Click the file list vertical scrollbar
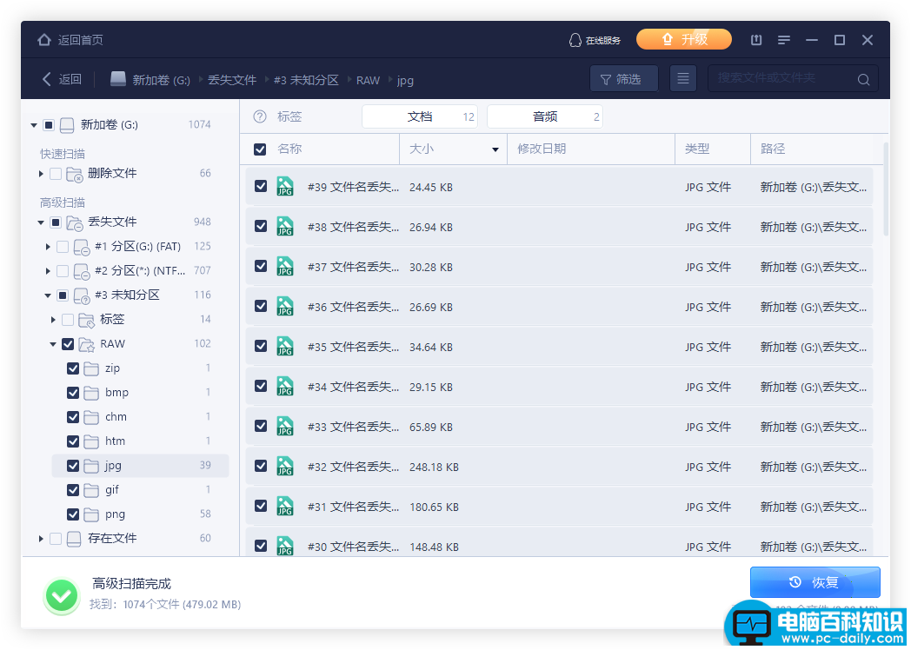 [x=886, y=189]
